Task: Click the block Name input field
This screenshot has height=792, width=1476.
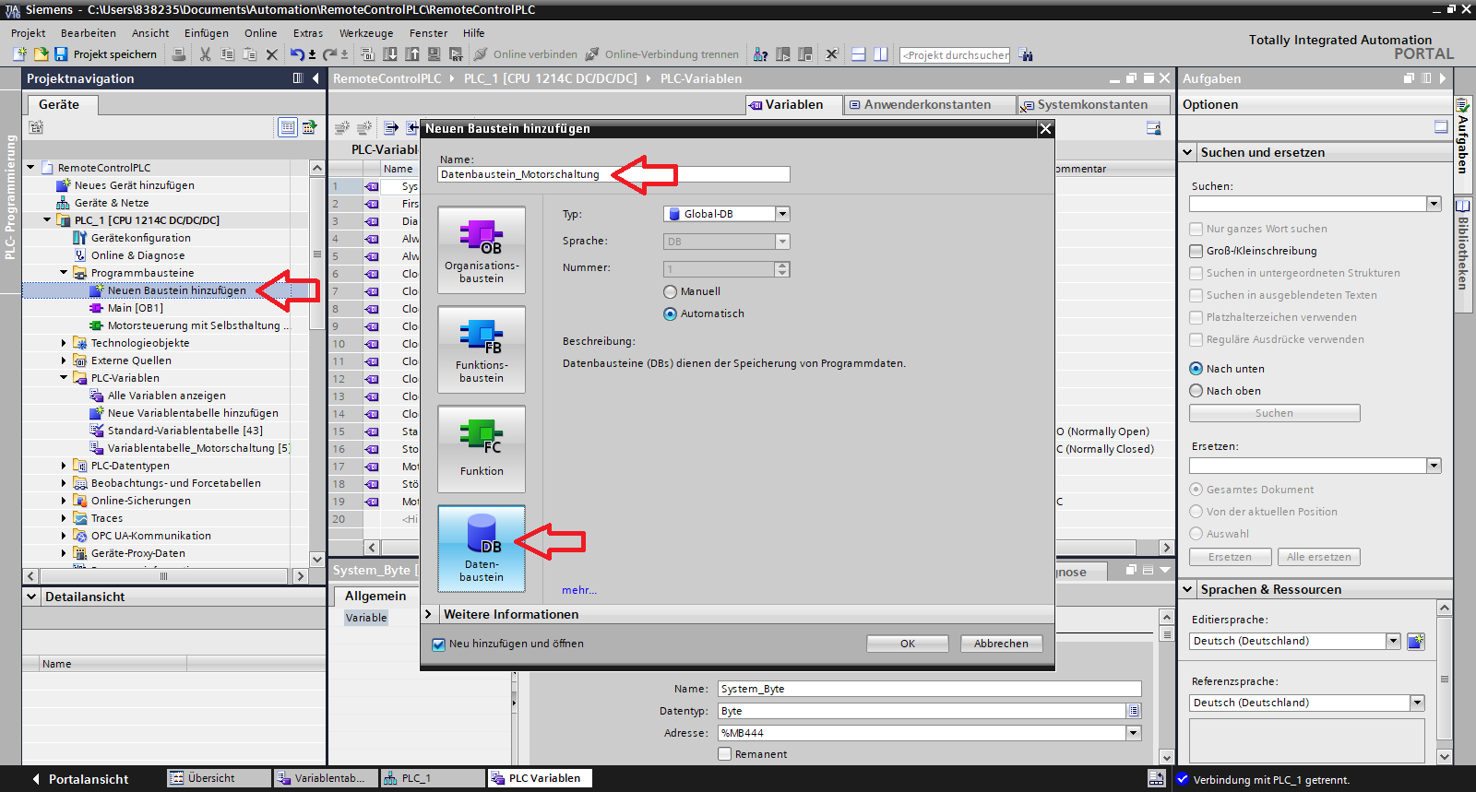Action: (613, 174)
